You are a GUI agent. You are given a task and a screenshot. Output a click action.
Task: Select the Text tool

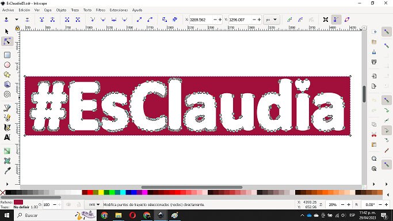click(7, 138)
